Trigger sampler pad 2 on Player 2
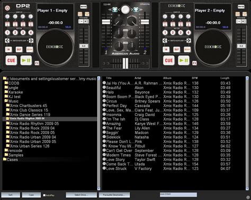251x200 pixels. click(x=173, y=24)
